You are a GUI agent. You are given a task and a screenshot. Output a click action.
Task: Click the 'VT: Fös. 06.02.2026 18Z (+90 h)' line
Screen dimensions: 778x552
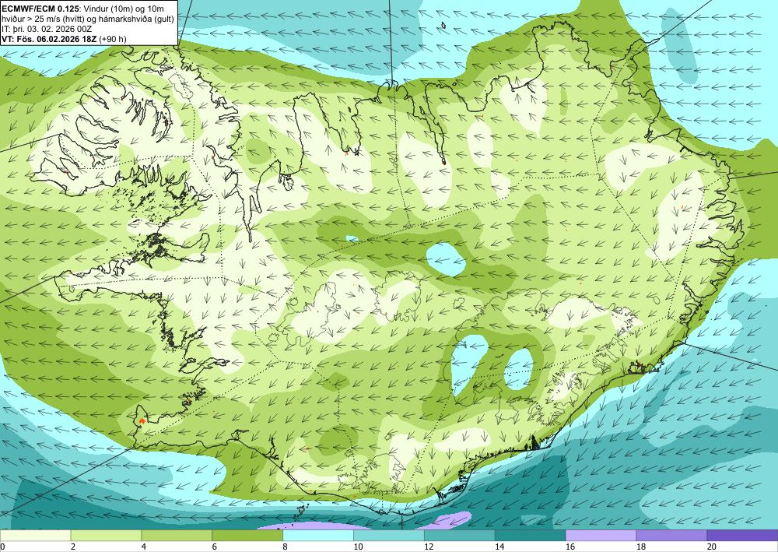pos(64,39)
